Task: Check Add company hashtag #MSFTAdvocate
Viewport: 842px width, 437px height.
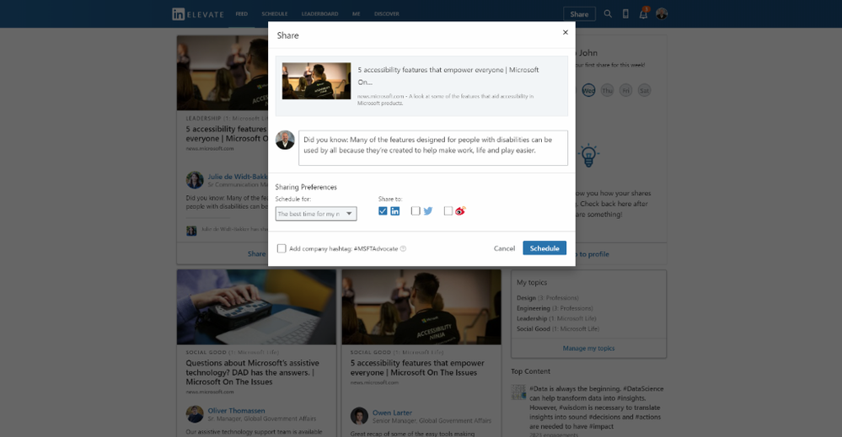Action: (282, 248)
